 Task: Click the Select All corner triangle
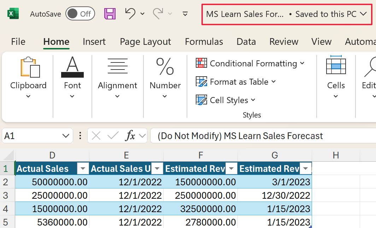tap(8, 155)
